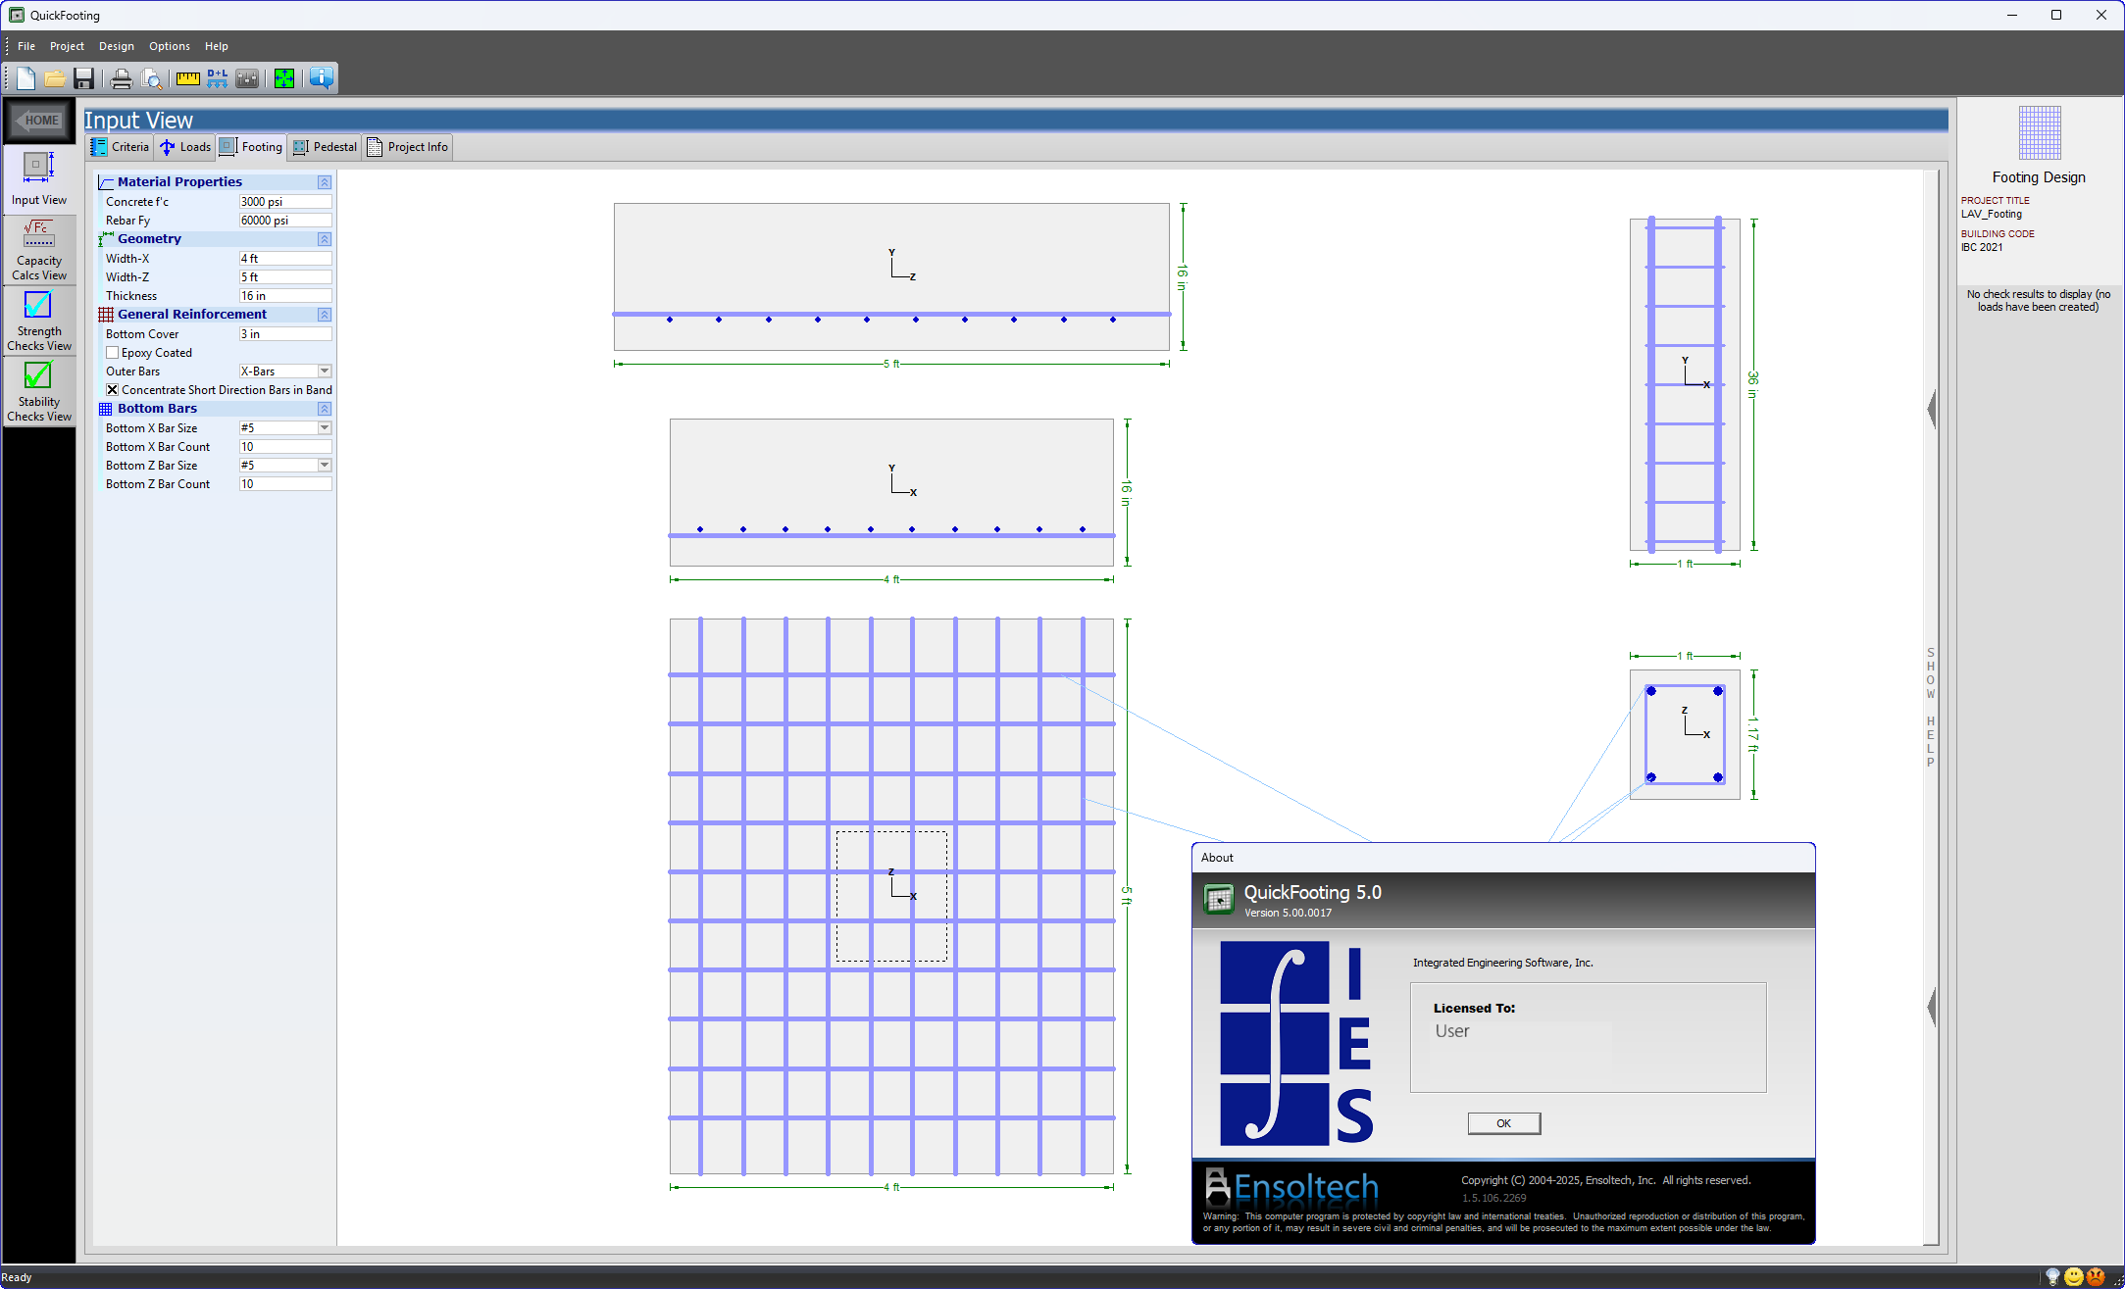This screenshot has width=2125, height=1289.
Task: Collapse the Material Properties section
Action: [324, 181]
